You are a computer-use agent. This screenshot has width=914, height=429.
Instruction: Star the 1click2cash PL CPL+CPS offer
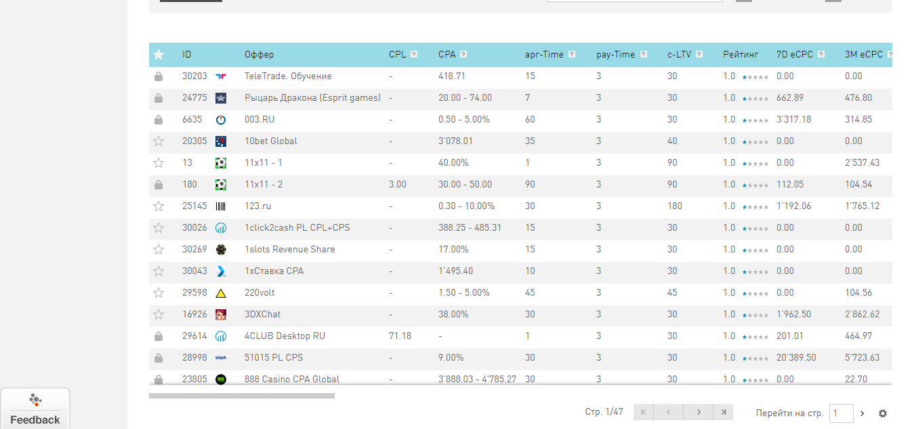pos(159,228)
